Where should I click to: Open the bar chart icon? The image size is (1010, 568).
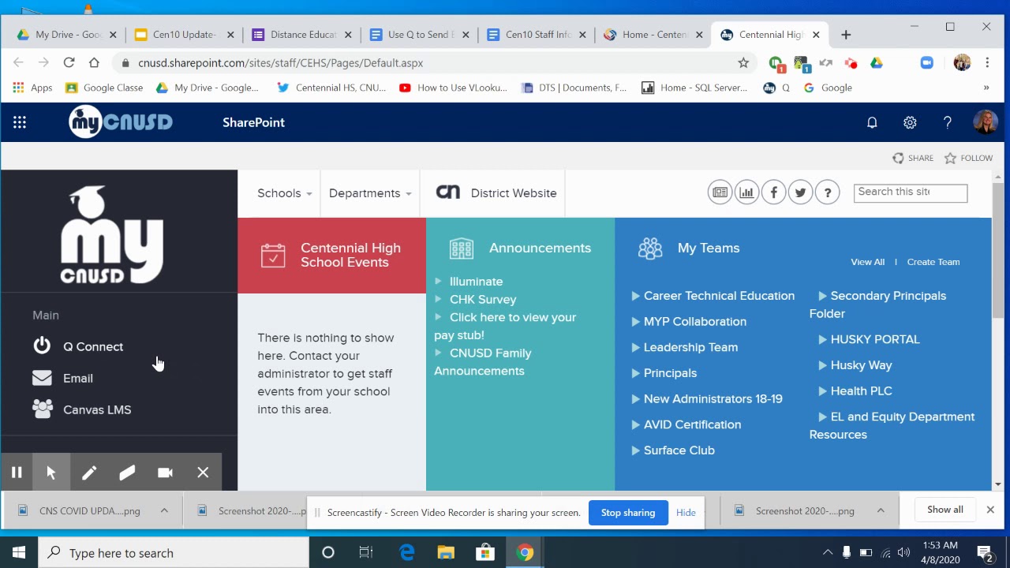[746, 192]
